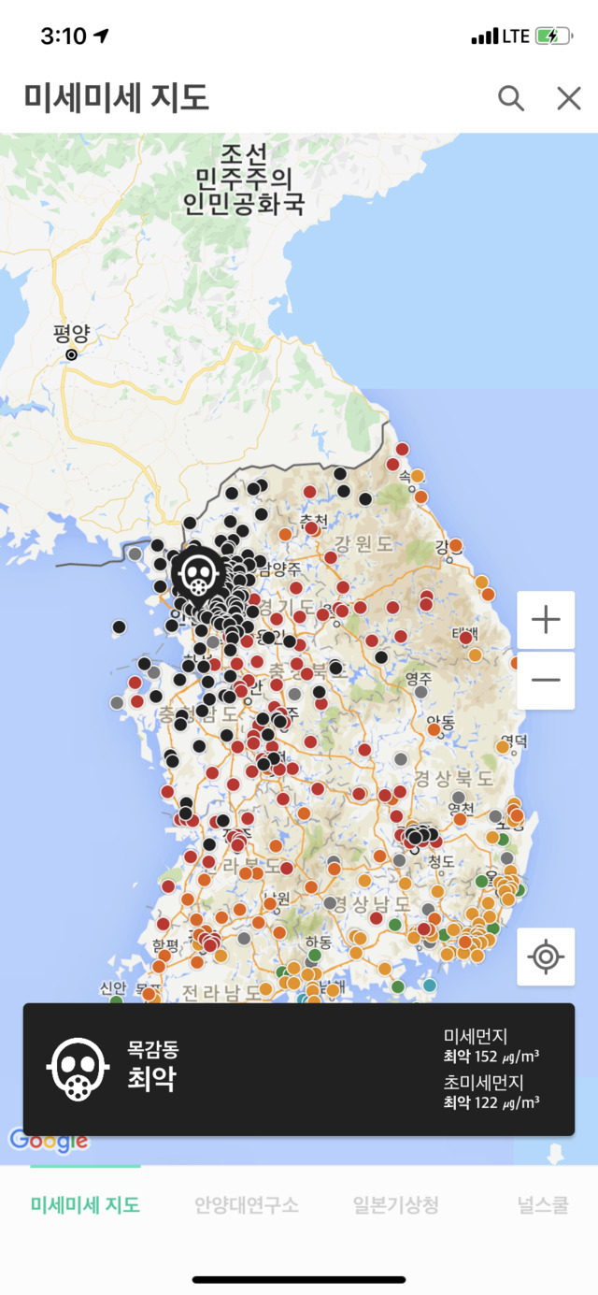Select the 미세미세 지도 tab
598x1295 pixels.
click(x=85, y=1205)
